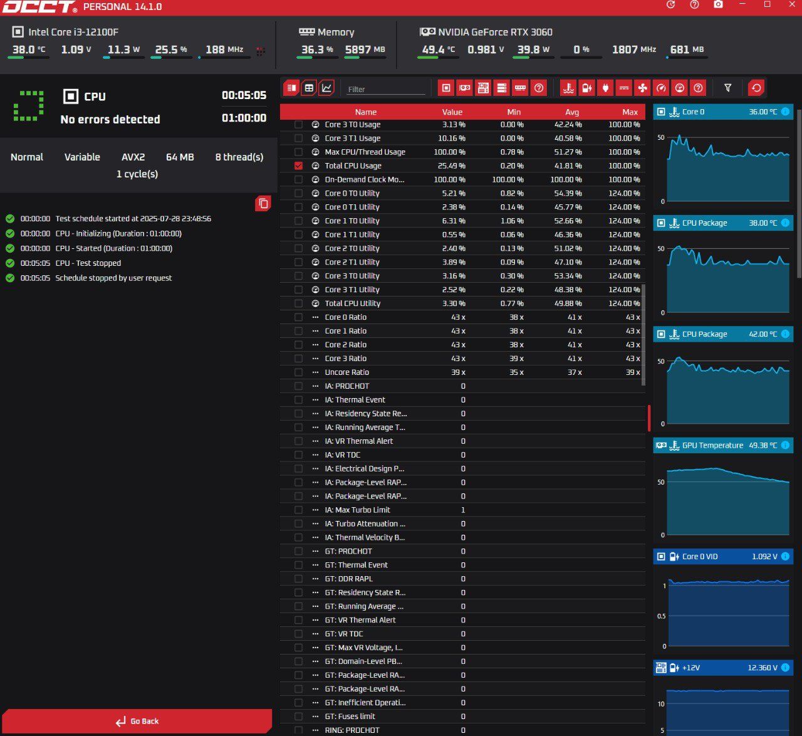
Task: Click the graph panel scrollbar
Action: click(x=798, y=194)
